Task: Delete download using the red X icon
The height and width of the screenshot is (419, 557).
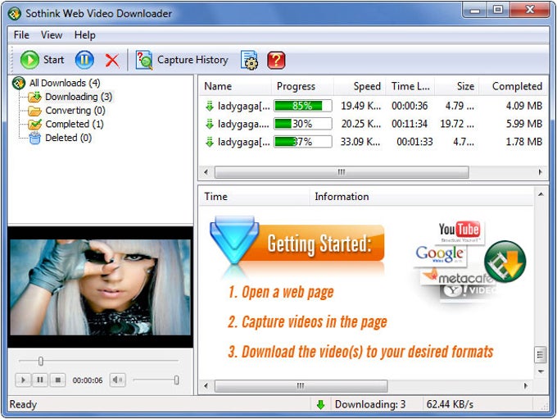Action: coord(112,60)
